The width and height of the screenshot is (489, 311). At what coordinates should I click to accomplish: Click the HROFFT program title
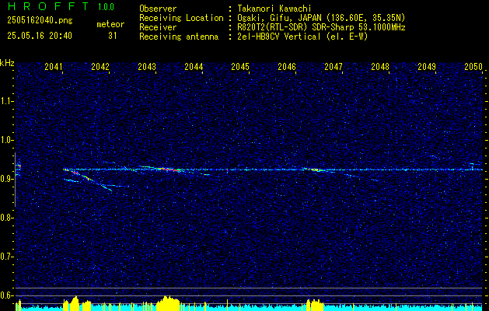click(48, 6)
